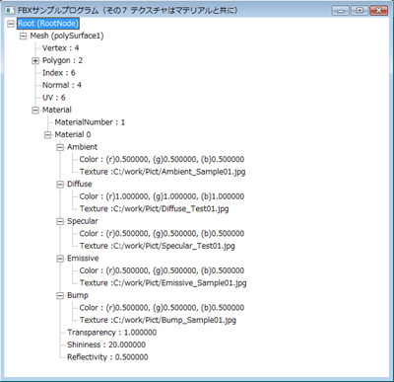Collapse the Specular branch
The image size is (394, 382).
[60, 221]
